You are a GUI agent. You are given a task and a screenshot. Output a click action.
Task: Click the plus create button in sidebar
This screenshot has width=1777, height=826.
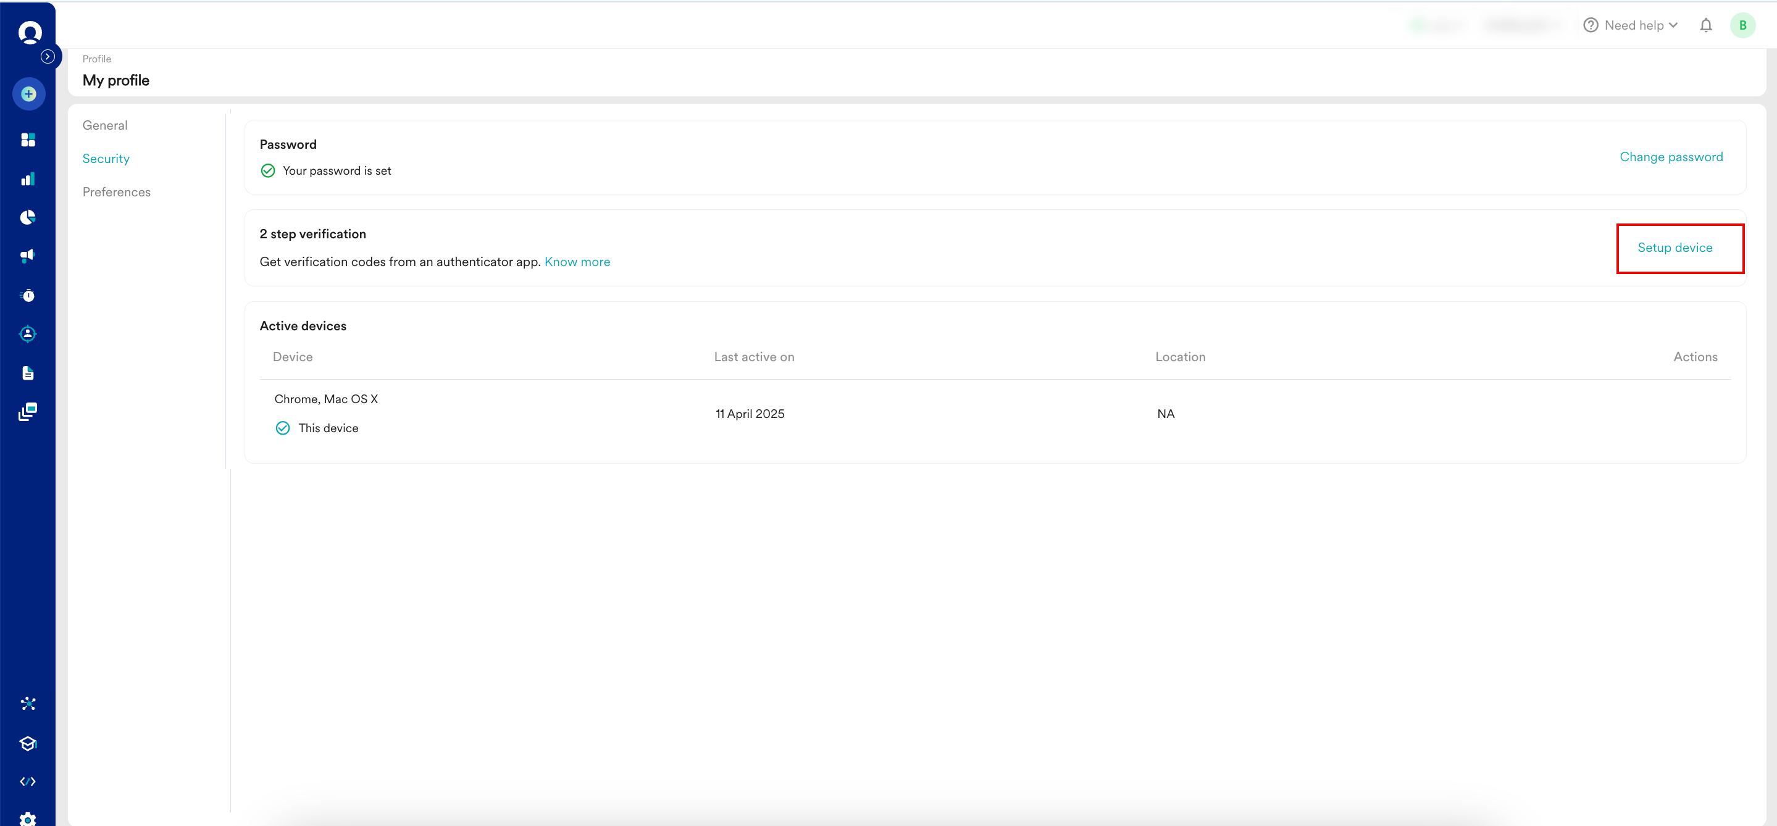click(x=28, y=94)
